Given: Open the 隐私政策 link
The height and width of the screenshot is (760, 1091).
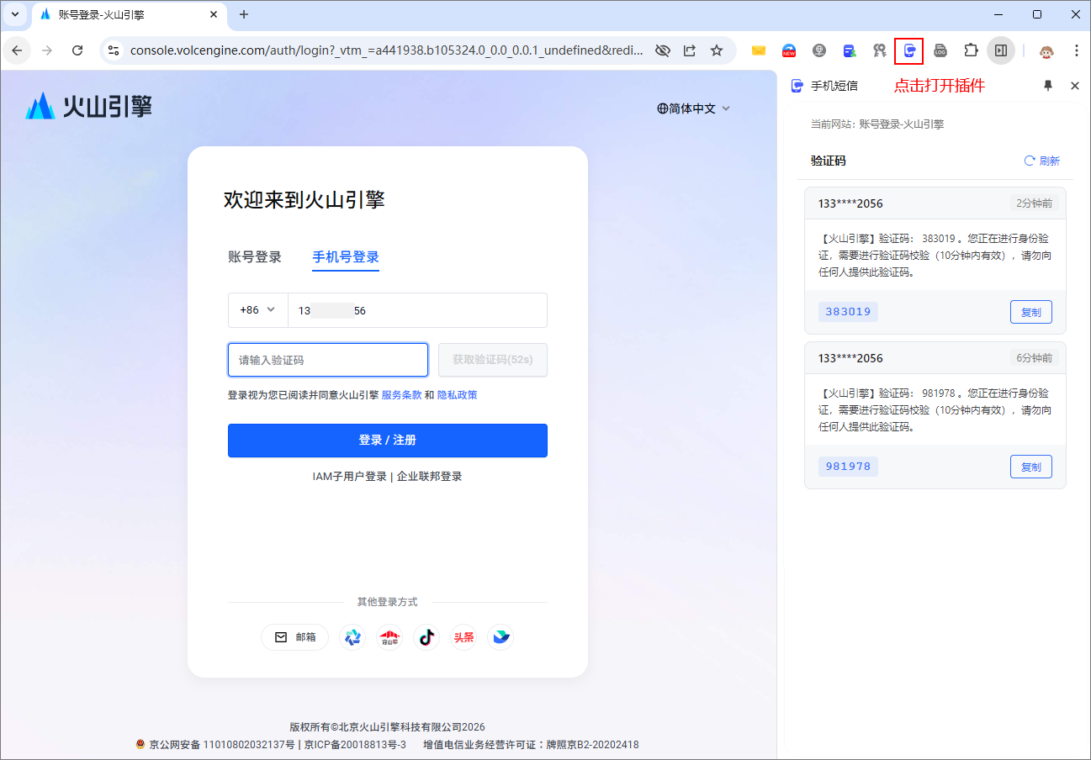Looking at the screenshot, I should (x=458, y=395).
